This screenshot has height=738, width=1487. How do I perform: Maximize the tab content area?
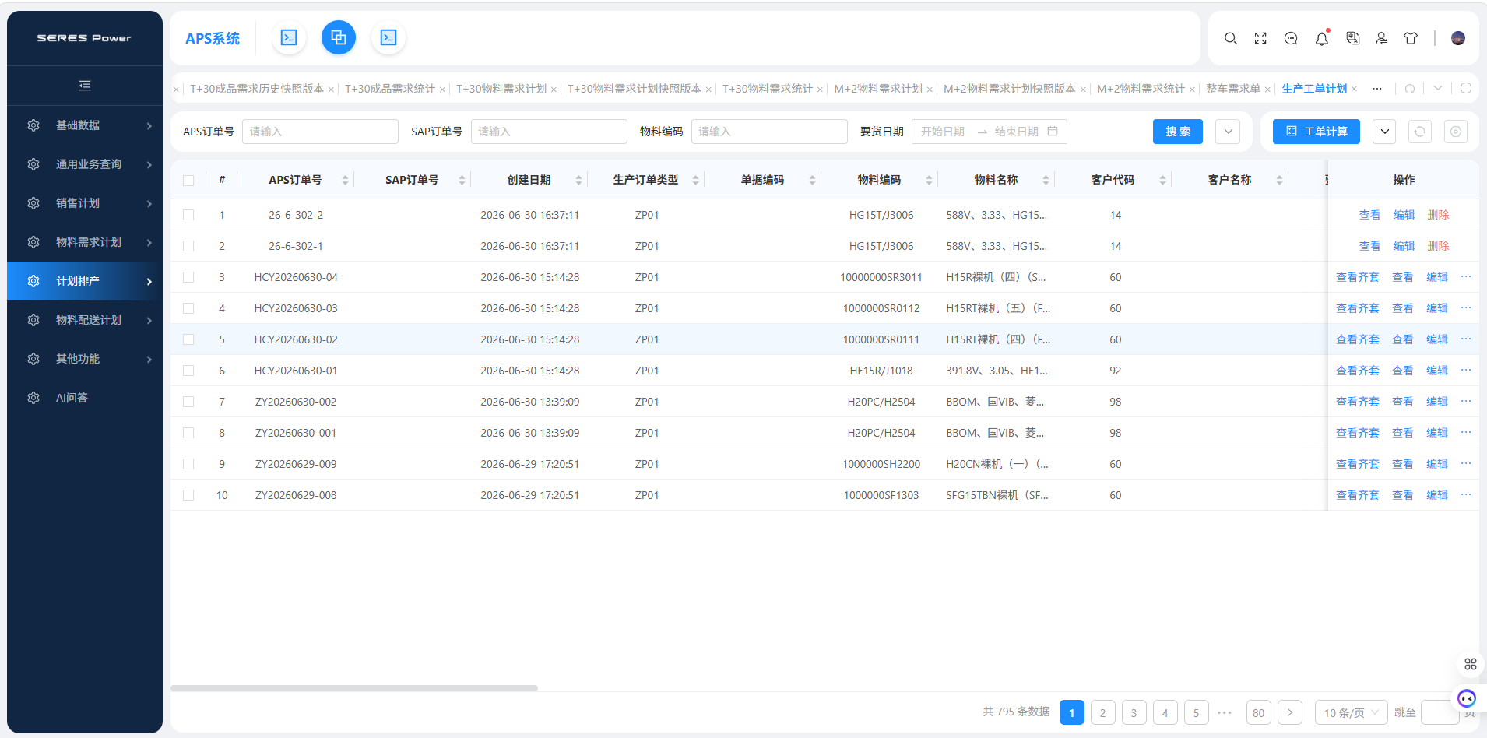coord(1466,89)
